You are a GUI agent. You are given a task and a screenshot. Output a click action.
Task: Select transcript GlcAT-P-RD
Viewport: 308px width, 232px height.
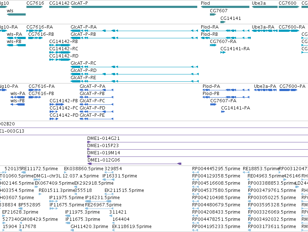tap(135, 74)
